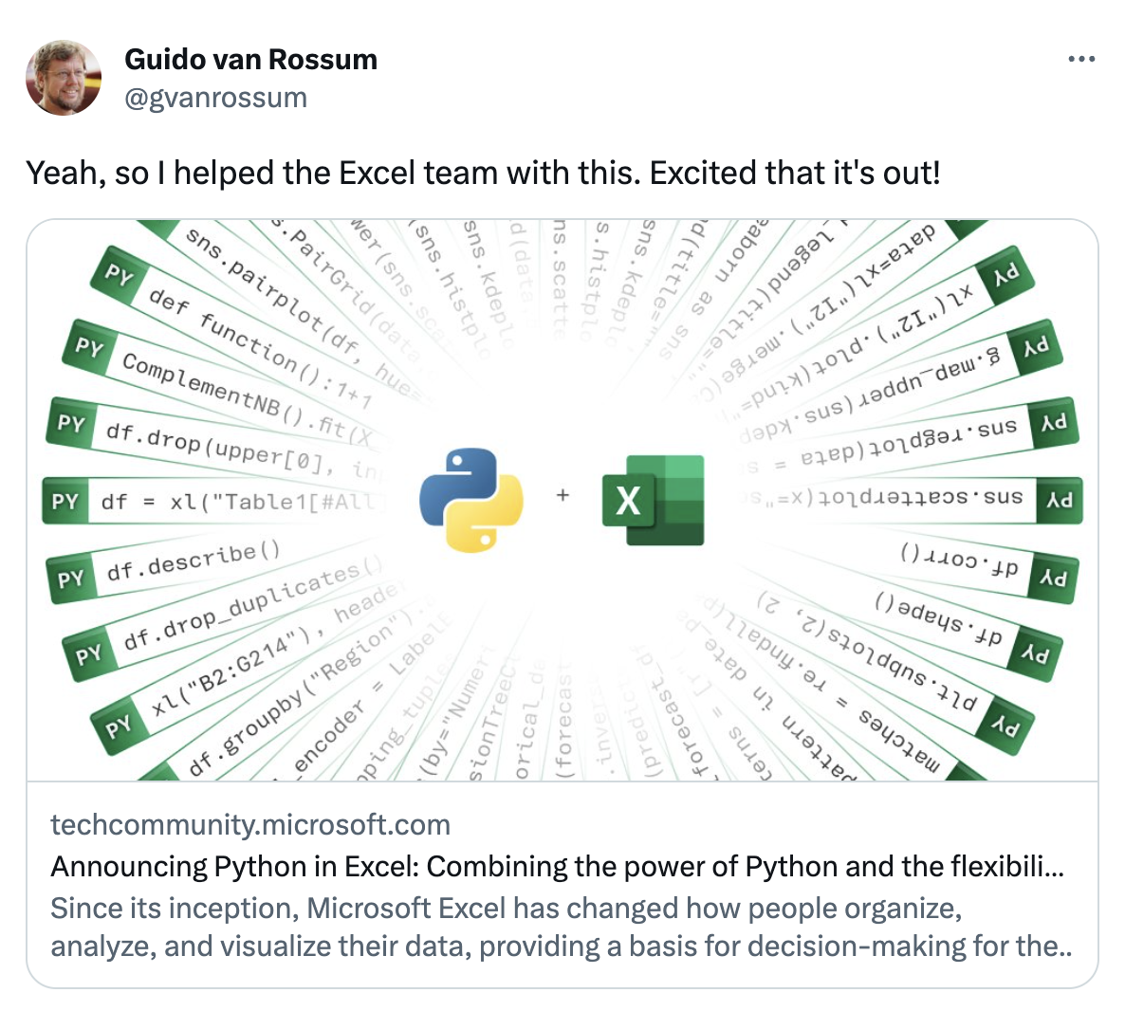Open the @gvanrossum handle link
Image resolution: width=1125 pixels, height=1011 pixels.
point(215,98)
